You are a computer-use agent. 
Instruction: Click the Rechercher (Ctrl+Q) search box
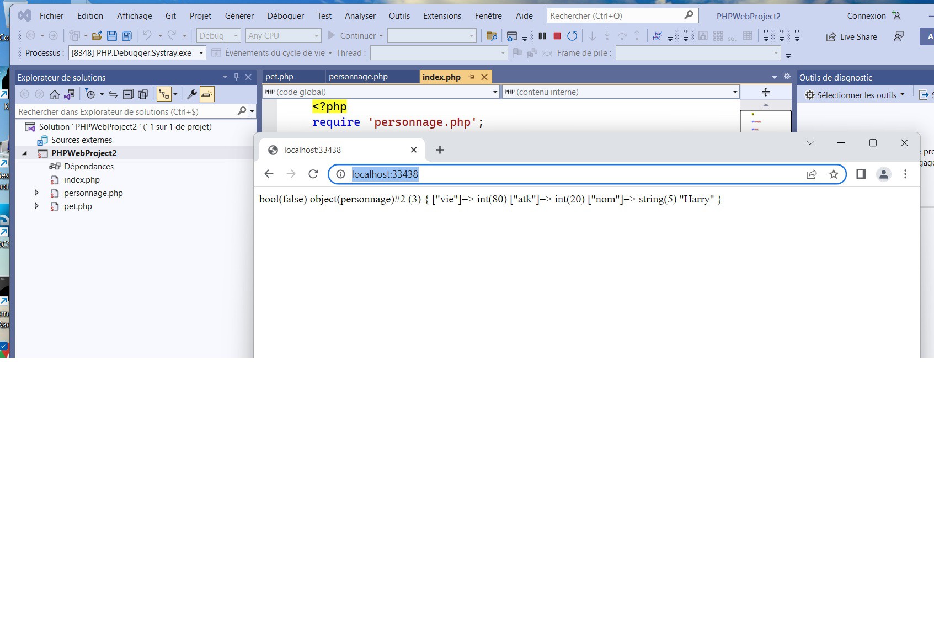pyautogui.click(x=615, y=16)
